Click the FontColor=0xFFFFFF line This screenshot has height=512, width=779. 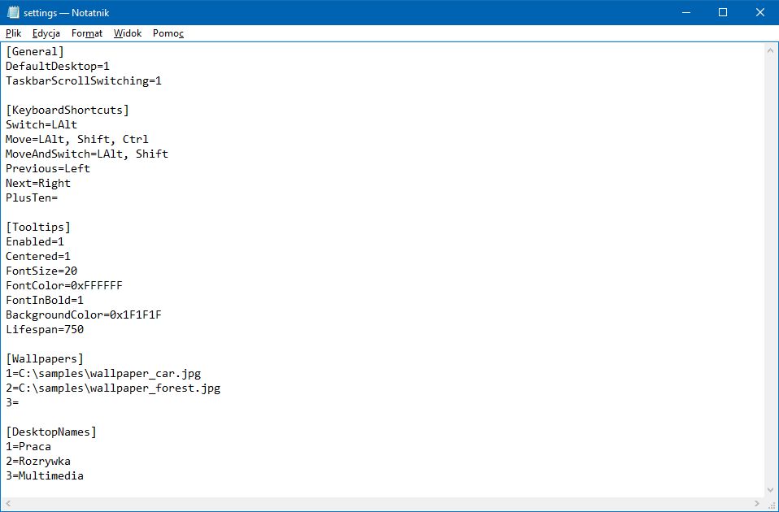pyautogui.click(x=64, y=285)
